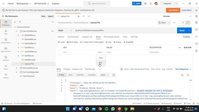Viewport: 199px width, 112px height.
Task: Open the POST method dropdown
Action: pos(65,30)
